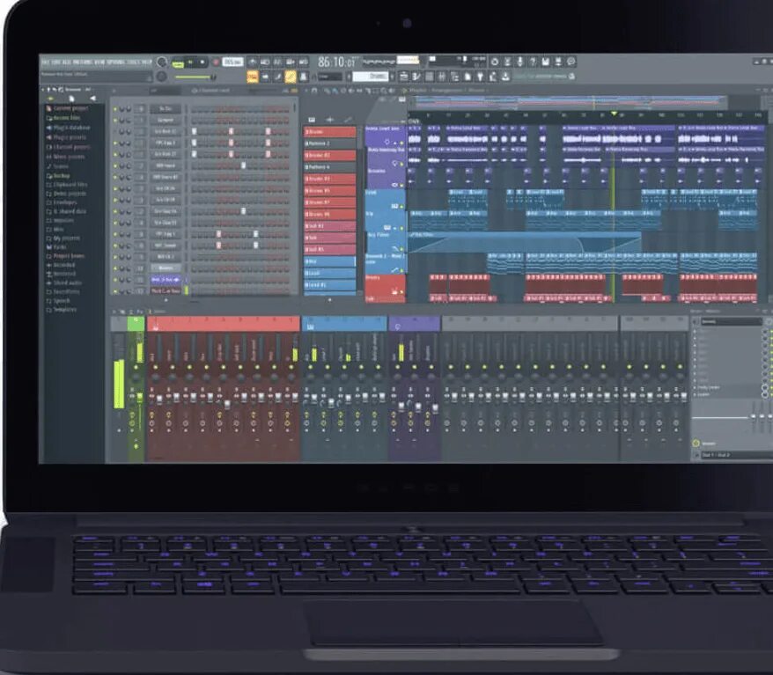Screen dimensions: 773x675
Task: Click the Playlist playhead marker on the timeline
Action: (x=614, y=114)
